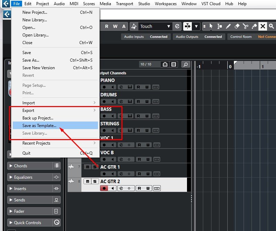Screen dimensions: 276x231
Task: Select Save New Version menu entry
Action: click(x=55, y=67)
